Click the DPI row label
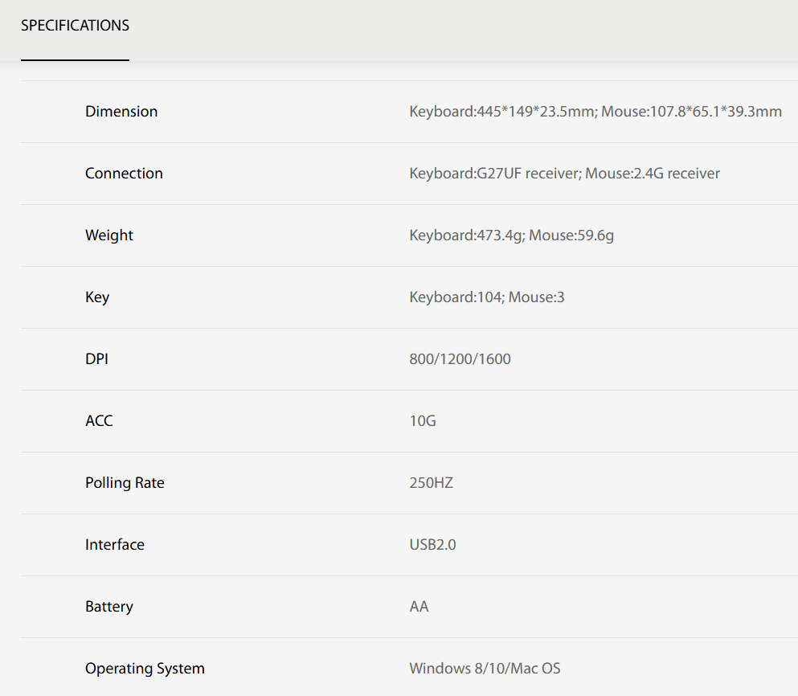Image resolution: width=798 pixels, height=696 pixels. tap(96, 359)
